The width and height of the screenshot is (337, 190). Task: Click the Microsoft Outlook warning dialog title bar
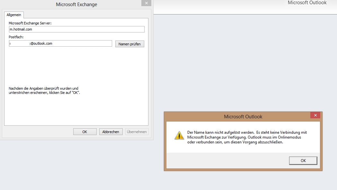pos(243,117)
